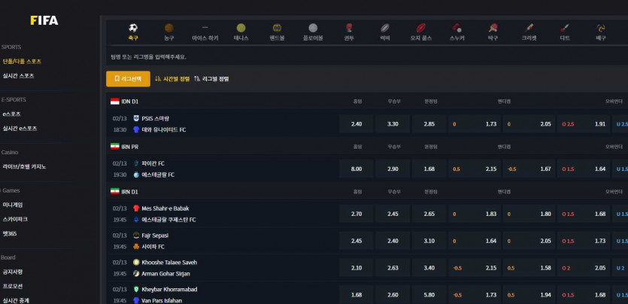Click the Iran flag beside IRN D1
Screen dimensions: 628x304
click(x=115, y=191)
